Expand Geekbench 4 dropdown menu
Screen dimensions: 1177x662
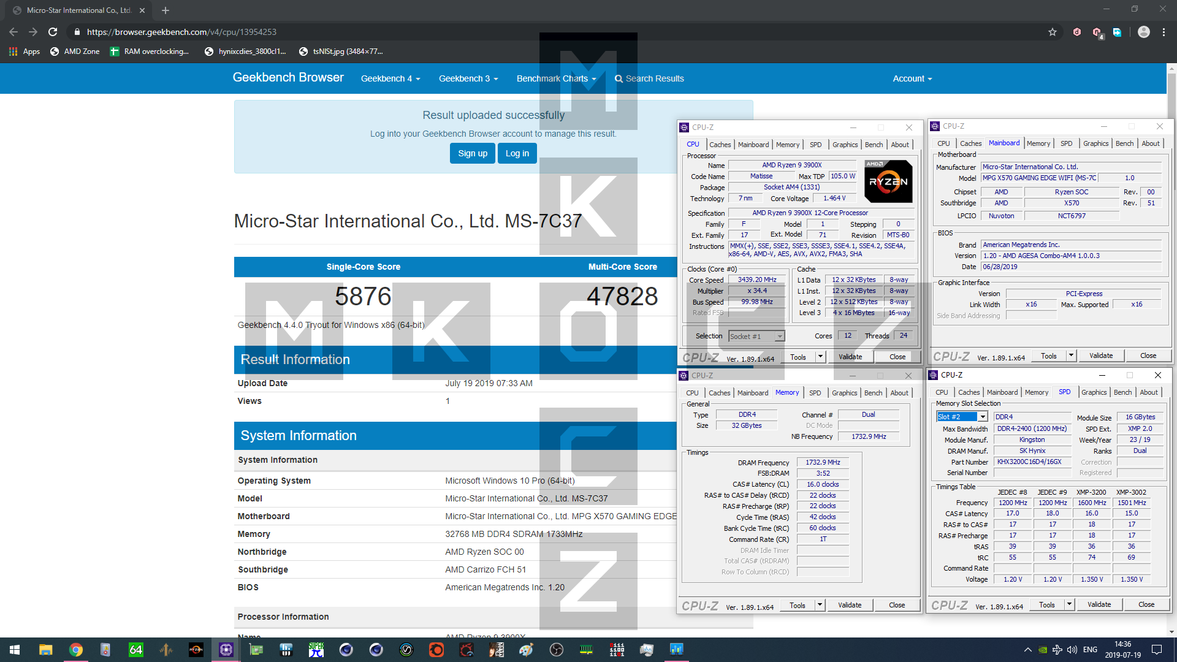[x=390, y=78]
